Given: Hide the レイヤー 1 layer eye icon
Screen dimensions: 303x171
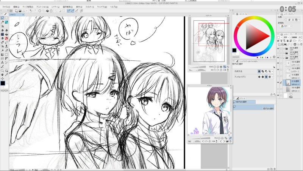Looking at the screenshot, I should pyautogui.click(x=278, y=69).
